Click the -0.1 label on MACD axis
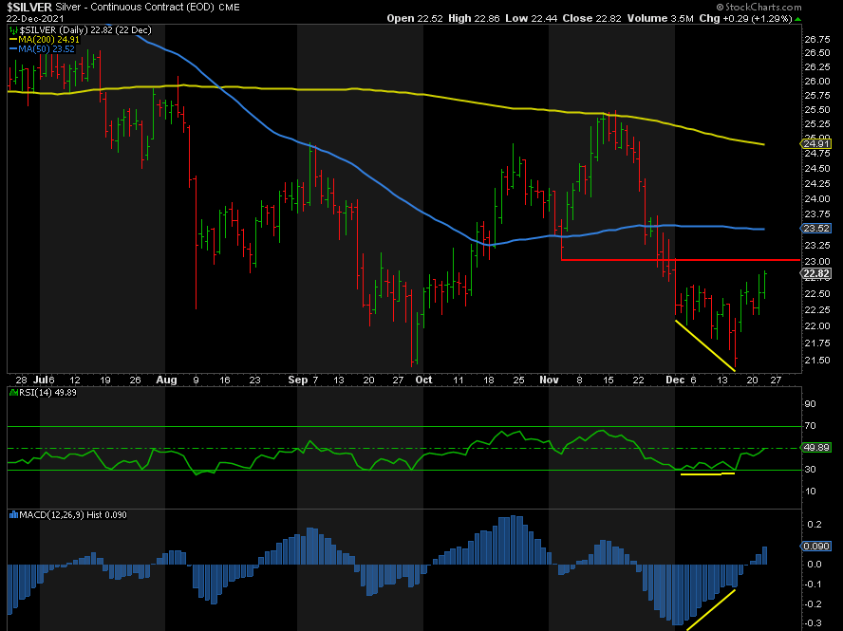 tap(814, 585)
